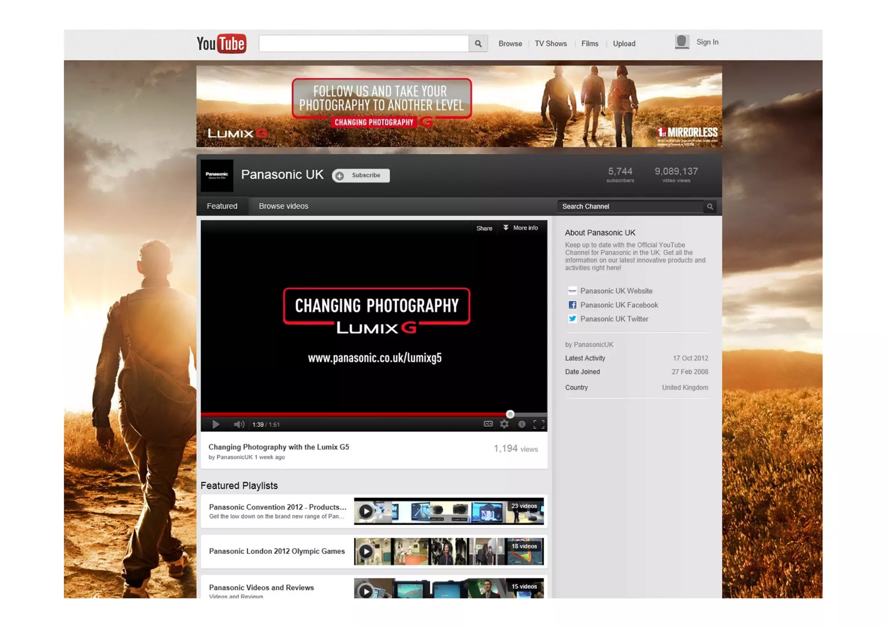Click Upload in top navigation
Viewport: 887px width, 627px height.
point(624,44)
